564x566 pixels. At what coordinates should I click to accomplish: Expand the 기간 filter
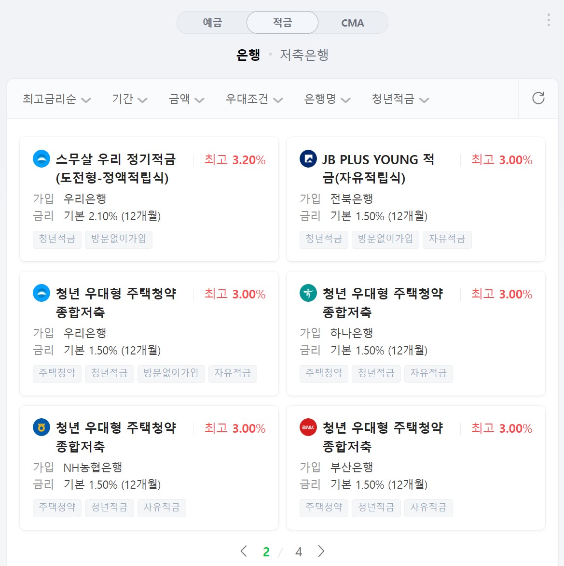[x=129, y=99]
